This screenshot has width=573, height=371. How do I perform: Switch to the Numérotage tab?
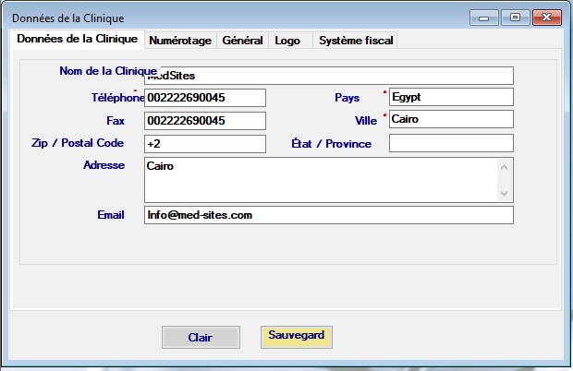[179, 41]
